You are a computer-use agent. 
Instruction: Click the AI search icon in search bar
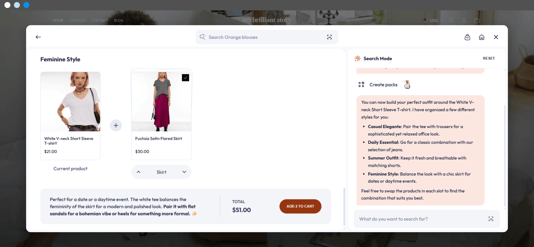click(202, 37)
